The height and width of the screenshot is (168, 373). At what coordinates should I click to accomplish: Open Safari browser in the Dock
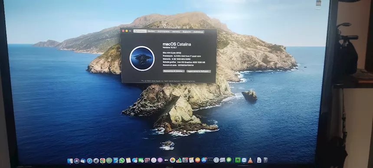pyautogui.click(x=90, y=161)
